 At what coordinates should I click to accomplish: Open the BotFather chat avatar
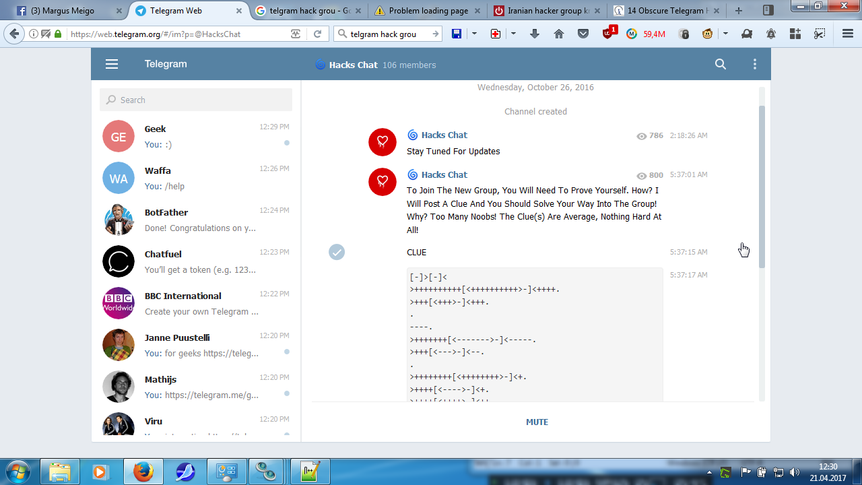[x=119, y=220]
